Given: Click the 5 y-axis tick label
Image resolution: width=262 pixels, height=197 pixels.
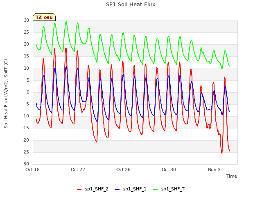Looking at the screenshot, I should pyautogui.click(x=28, y=80).
